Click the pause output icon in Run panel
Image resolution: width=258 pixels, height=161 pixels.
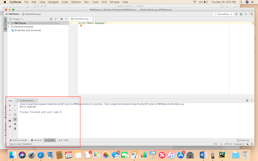(x=10, y=115)
